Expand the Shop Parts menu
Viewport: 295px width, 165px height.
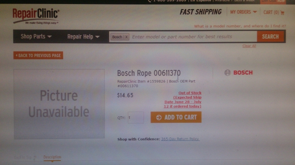(36, 36)
